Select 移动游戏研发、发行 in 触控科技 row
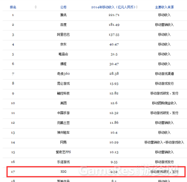This screenshot has height=182, width=187. [164, 93]
